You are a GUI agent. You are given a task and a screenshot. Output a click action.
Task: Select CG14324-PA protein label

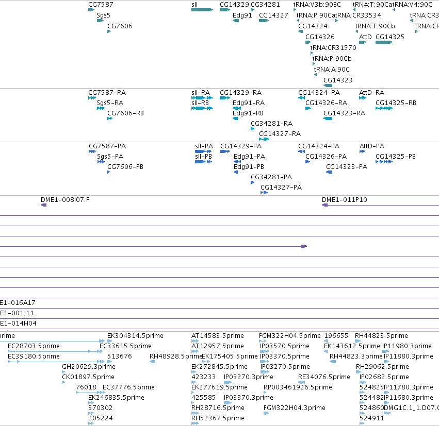coord(319,146)
